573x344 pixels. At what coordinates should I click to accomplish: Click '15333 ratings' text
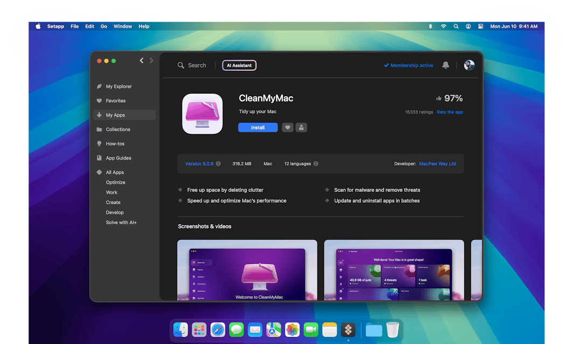[419, 112]
